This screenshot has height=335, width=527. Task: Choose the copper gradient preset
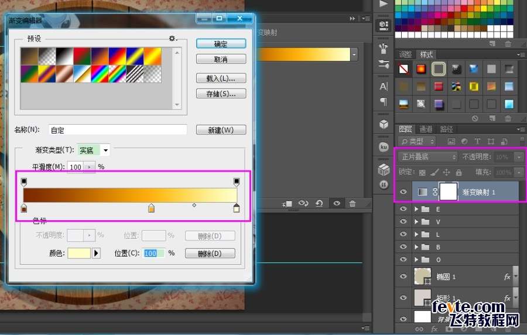tap(64, 74)
